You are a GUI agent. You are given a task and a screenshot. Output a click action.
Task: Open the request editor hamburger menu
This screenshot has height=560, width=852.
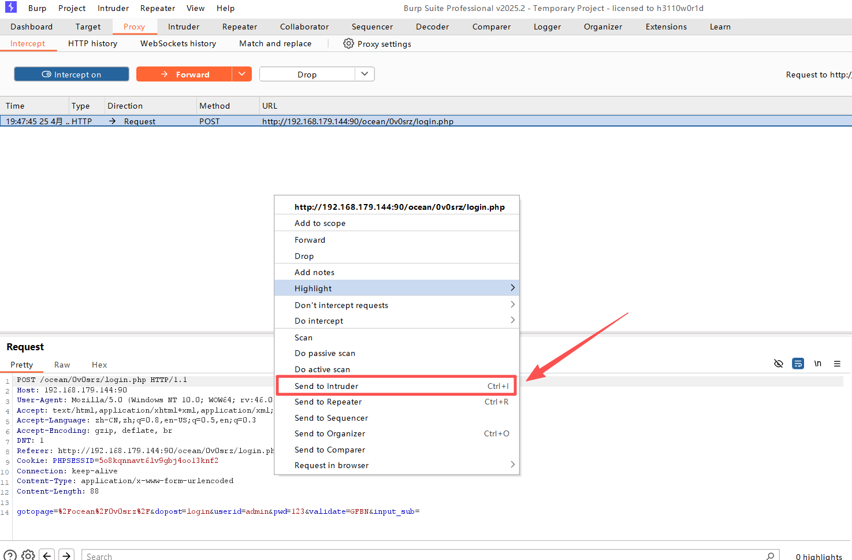pyautogui.click(x=837, y=364)
